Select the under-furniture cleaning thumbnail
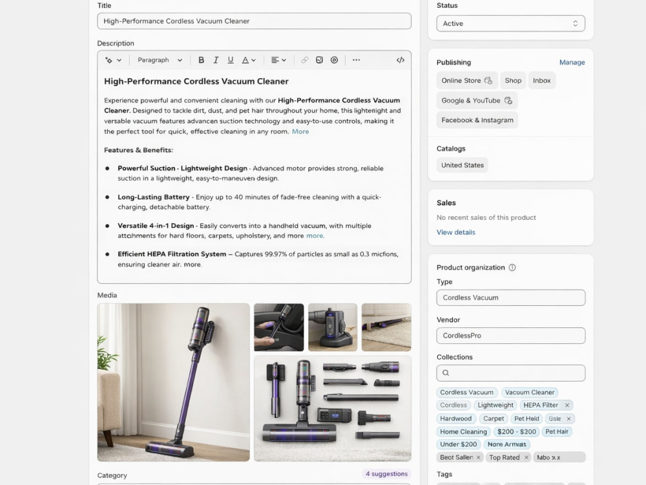646x485 pixels. (386, 327)
